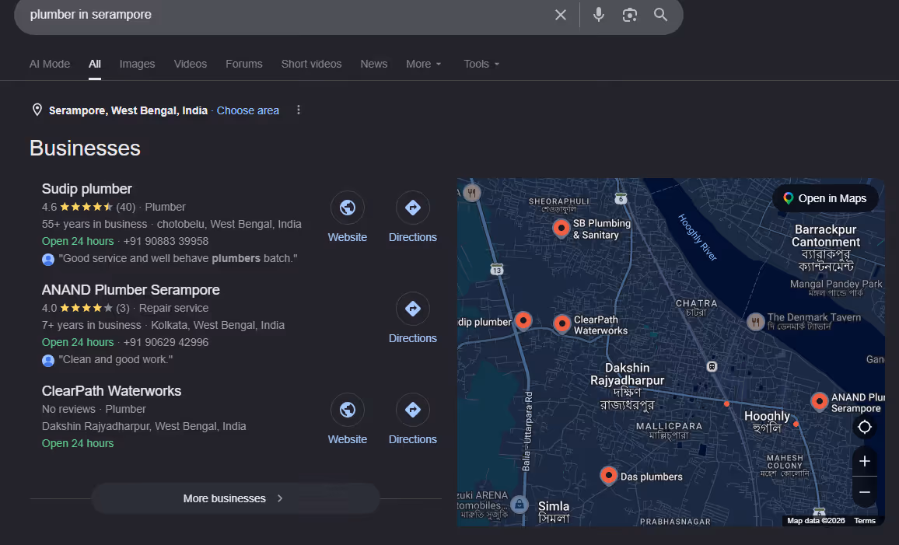This screenshot has height=545, width=899.
Task: Select the ANAND Plumber Serampore map pin
Action: coord(820,401)
